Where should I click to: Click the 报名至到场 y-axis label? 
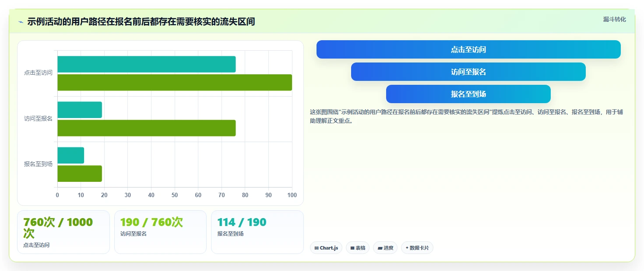coord(38,164)
